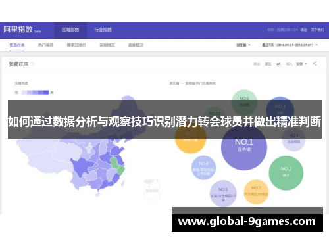The image size is (329, 238).
Task: Swap export and import with arrows icon
Action: coord(278,64)
